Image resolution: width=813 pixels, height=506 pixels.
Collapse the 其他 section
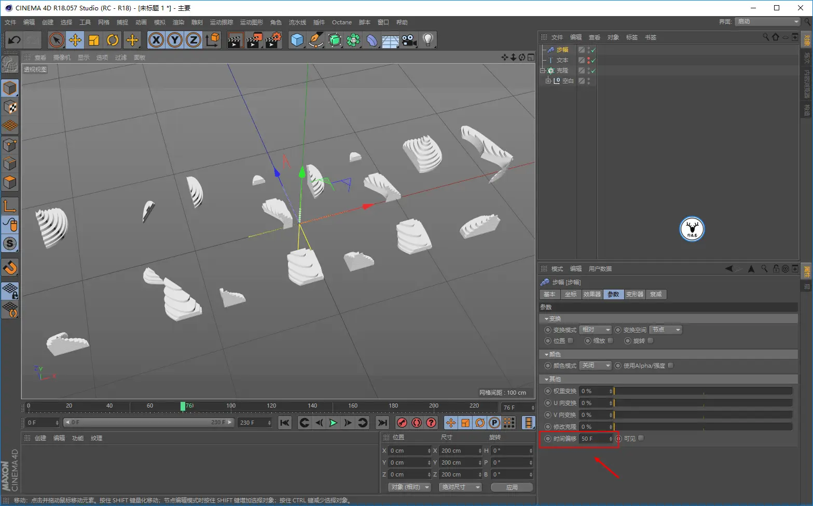[x=547, y=379]
